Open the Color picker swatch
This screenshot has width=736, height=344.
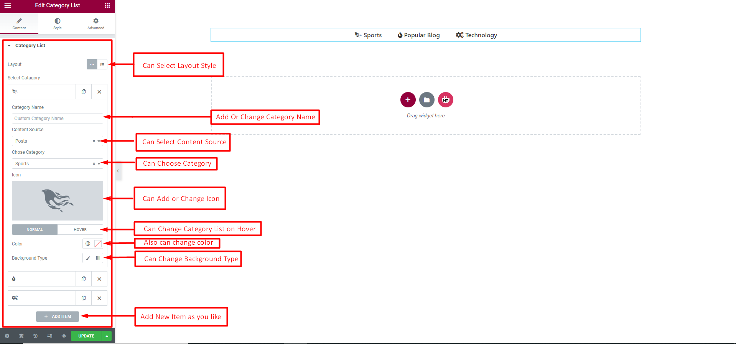[98, 244]
